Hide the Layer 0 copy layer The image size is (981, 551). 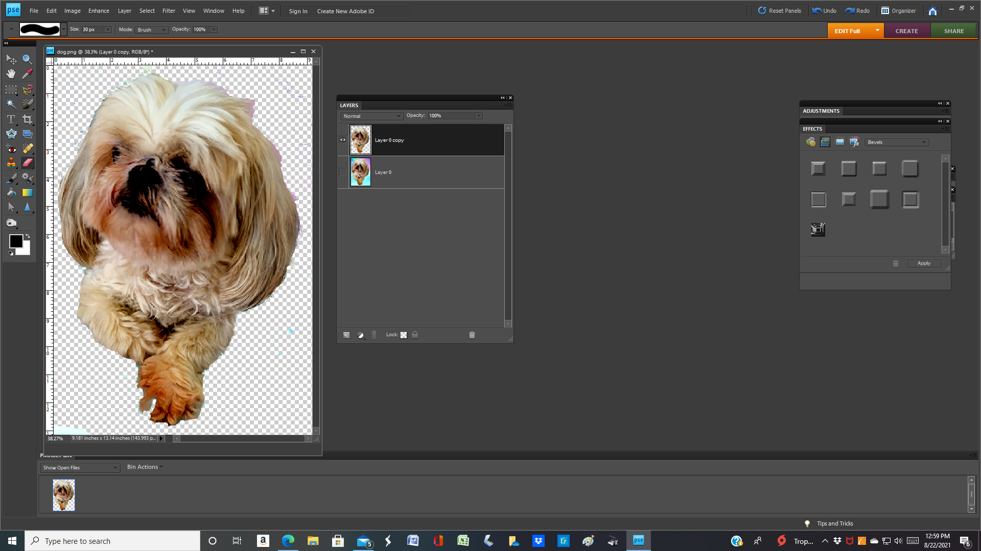point(343,139)
